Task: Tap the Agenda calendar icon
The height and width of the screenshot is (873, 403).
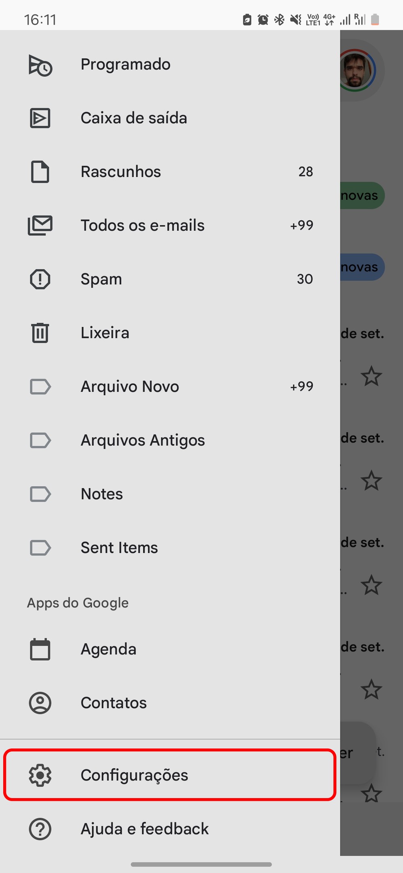Action: [x=40, y=649]
